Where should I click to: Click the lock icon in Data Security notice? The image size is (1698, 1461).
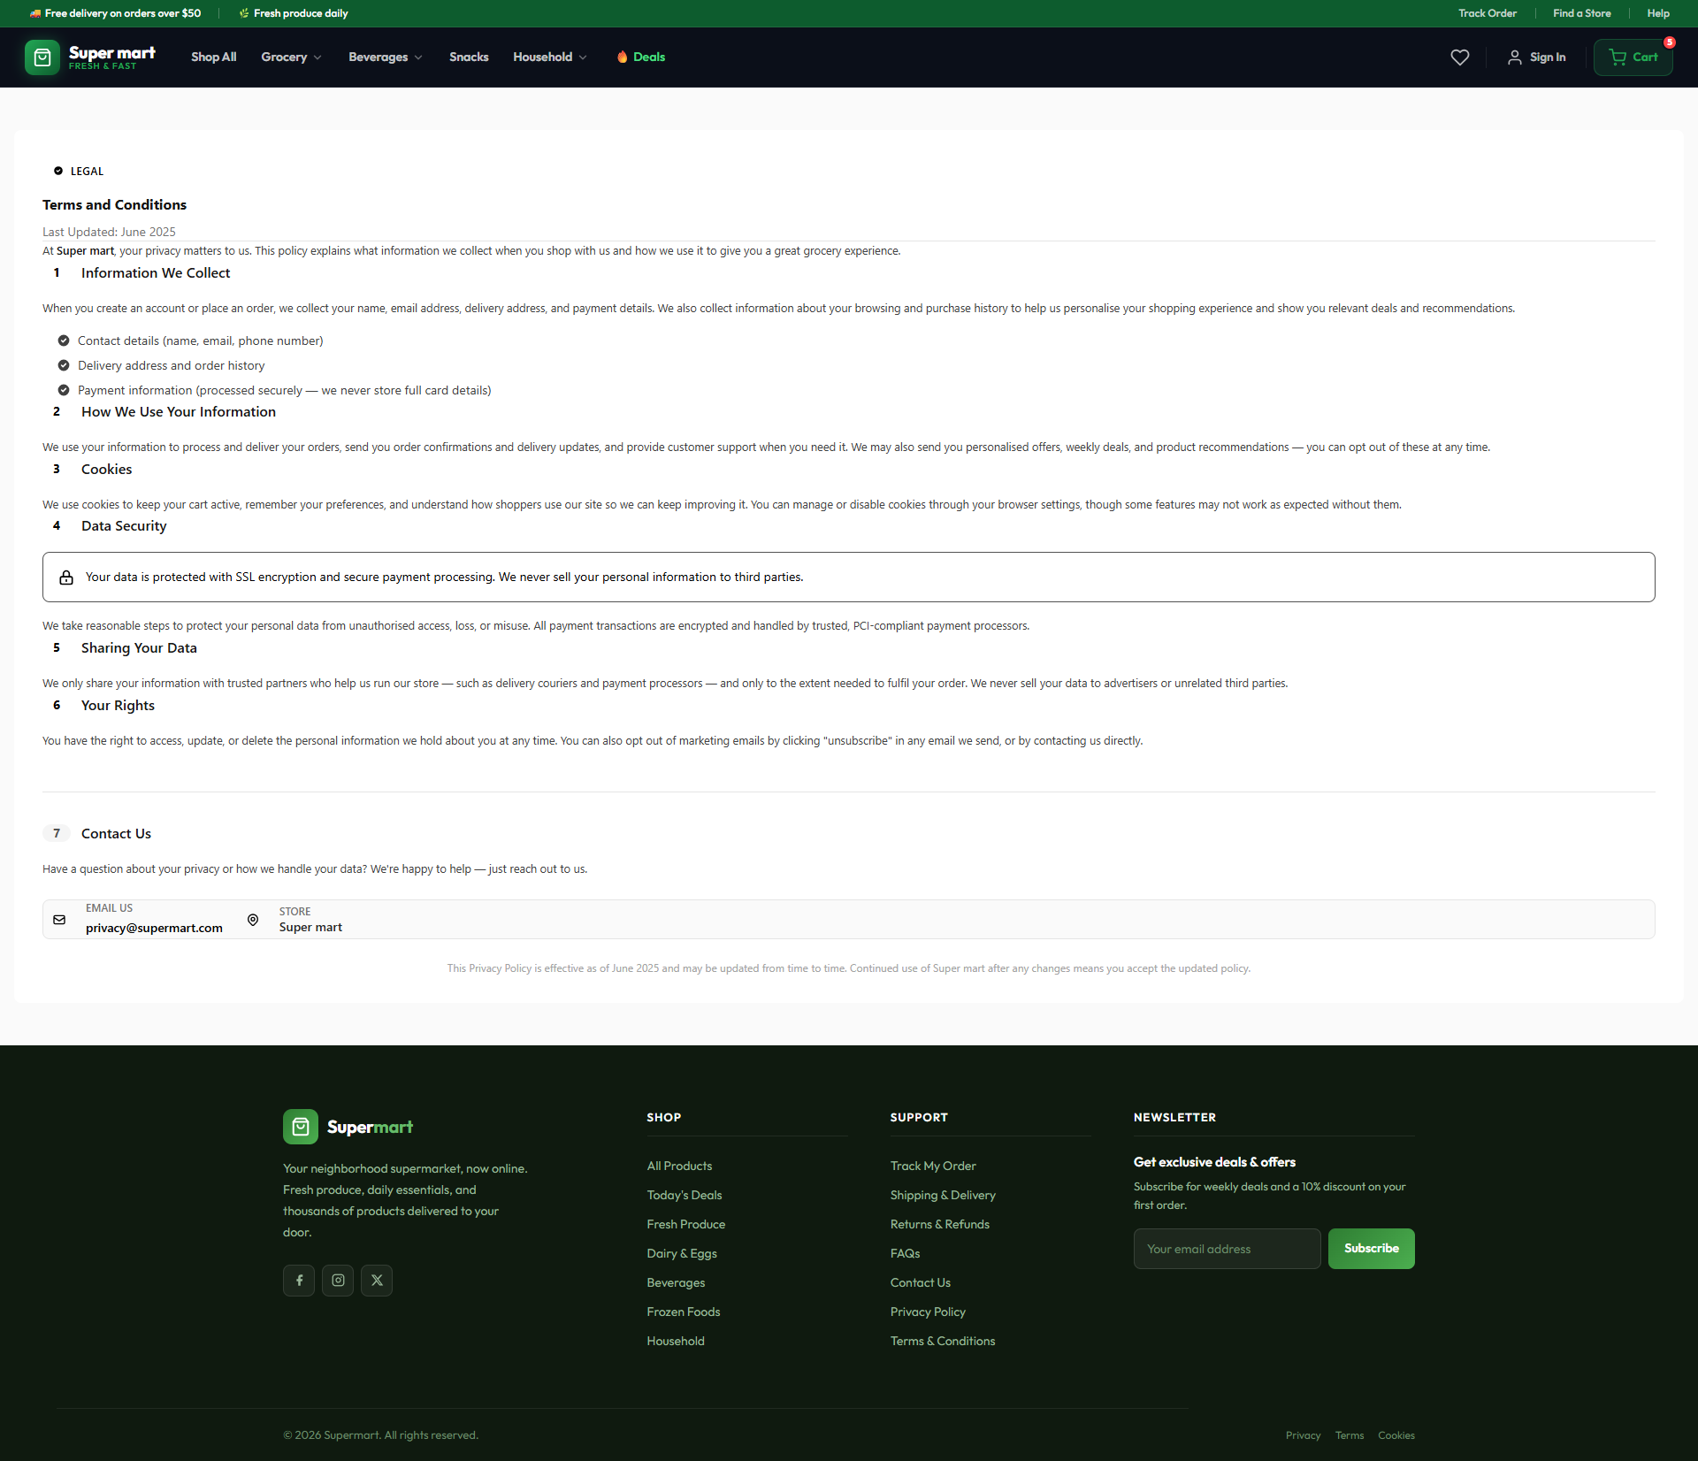tap(66, 578)
